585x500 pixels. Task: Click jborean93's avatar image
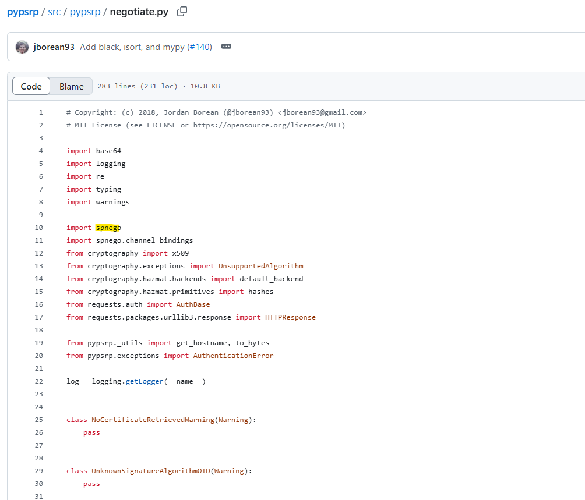click(x=22, y=47)
